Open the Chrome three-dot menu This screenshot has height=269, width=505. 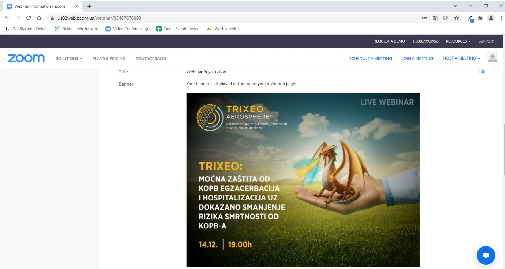[501, 18]
